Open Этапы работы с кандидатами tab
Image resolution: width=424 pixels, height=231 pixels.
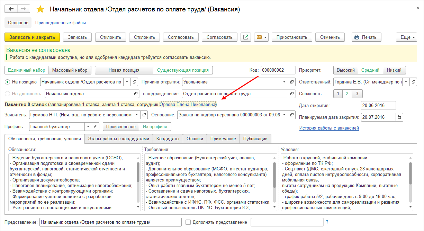click(x=119, y=139)
